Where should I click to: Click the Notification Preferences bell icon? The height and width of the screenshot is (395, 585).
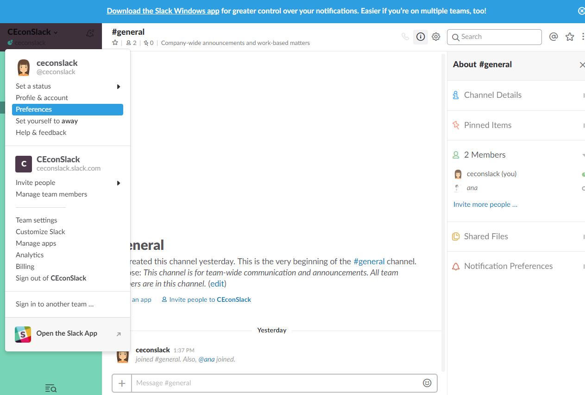point(456,266)
